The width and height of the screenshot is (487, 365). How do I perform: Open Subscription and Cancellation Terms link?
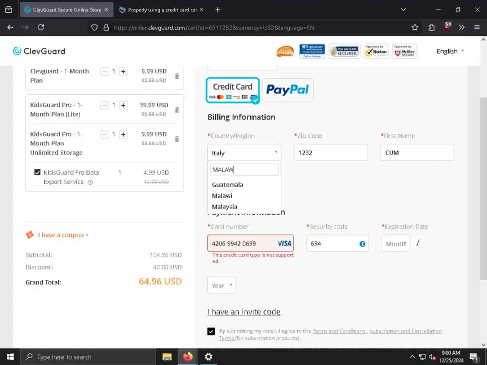(405, 331)
